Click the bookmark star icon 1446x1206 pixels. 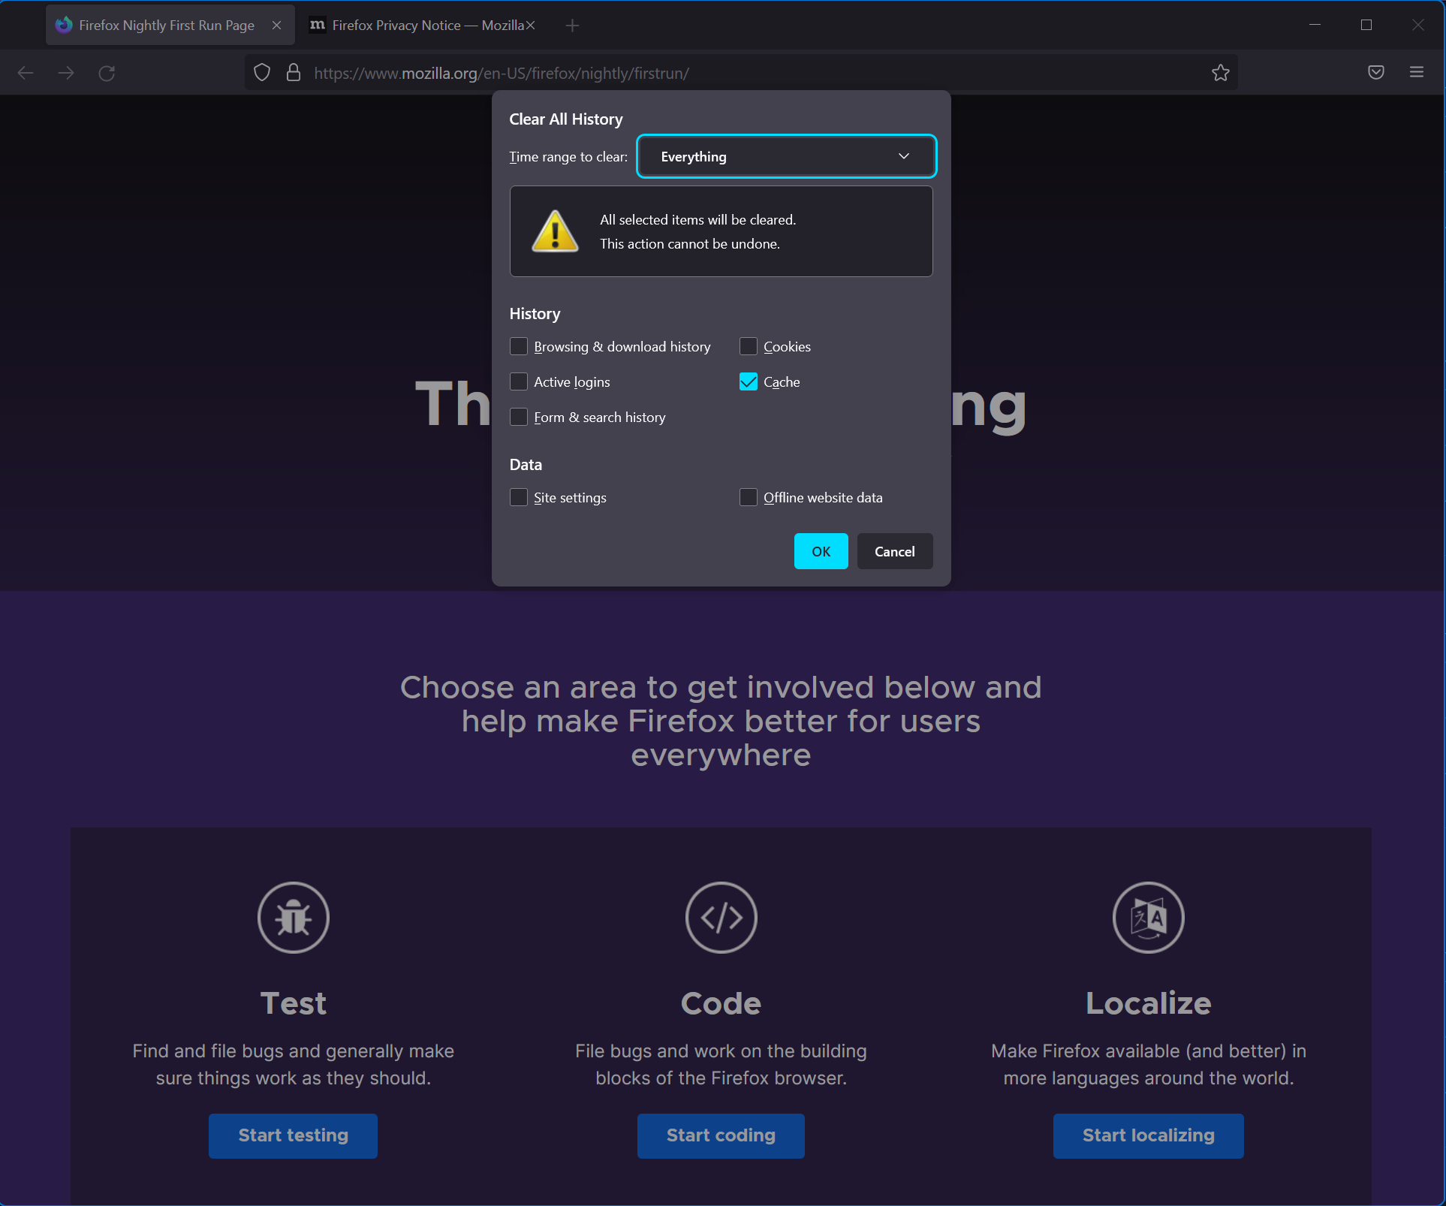tap(1220, 73)
